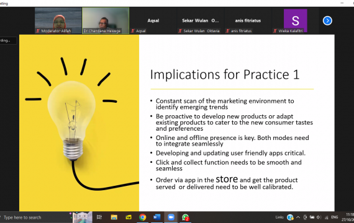The image size is (354, 223).
Task: Open Task View in the taskbar
Action: [x=99, y=217]
